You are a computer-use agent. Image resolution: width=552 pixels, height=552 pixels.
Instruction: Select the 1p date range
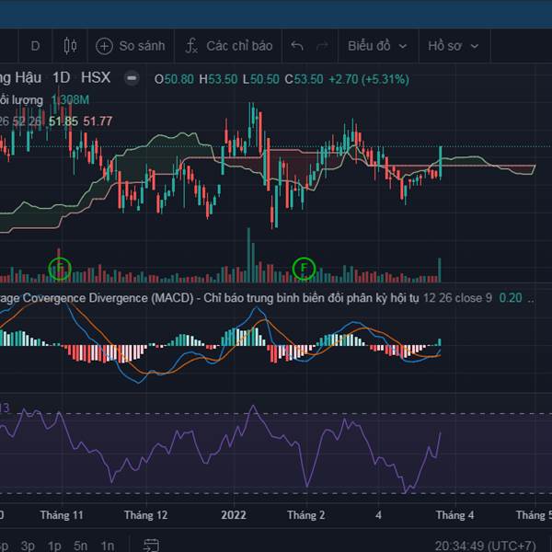point(54,546)
